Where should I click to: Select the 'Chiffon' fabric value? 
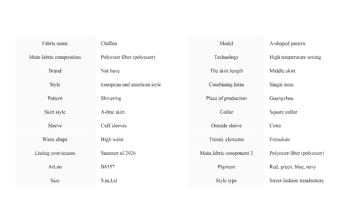tap(109, 43)
